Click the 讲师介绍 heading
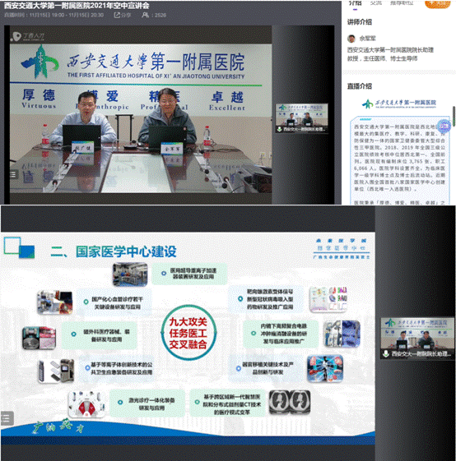 coord(360,22)
